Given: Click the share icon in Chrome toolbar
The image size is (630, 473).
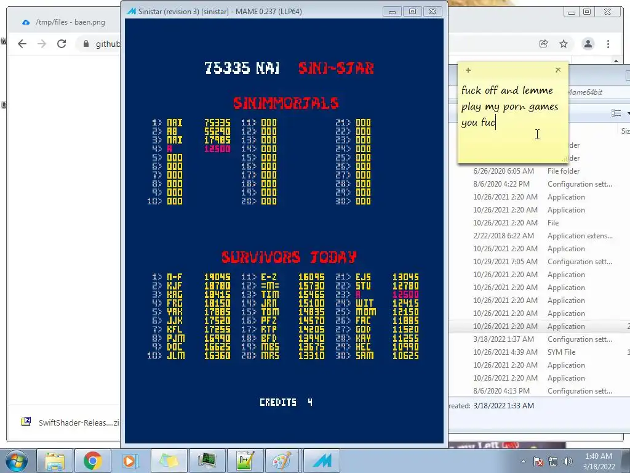Looking at the screenshot, I should 544,44.
